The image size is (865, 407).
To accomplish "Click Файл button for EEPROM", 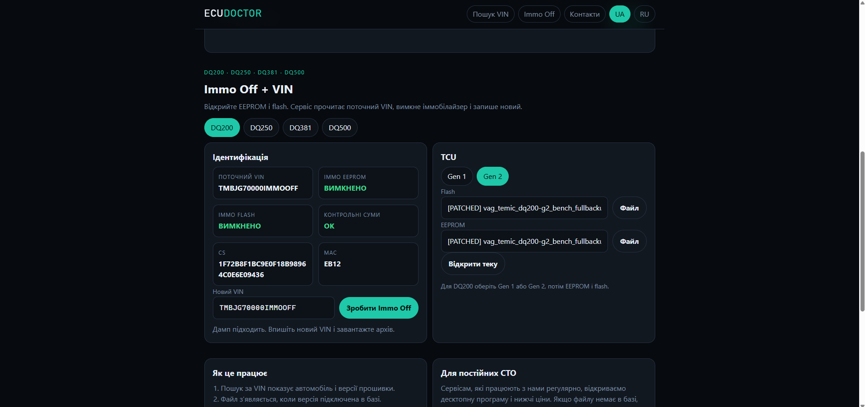I will click(x=629, y=241).
